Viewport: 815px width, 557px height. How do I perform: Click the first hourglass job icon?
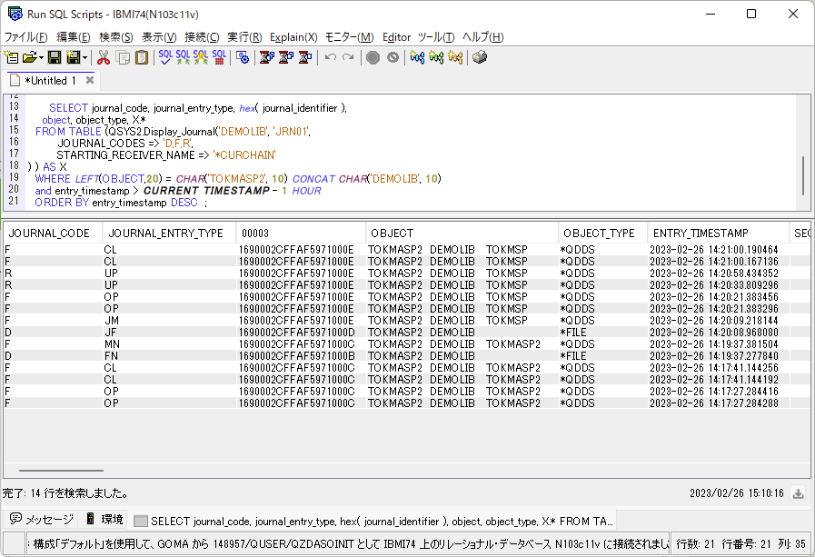coord(266,57)
